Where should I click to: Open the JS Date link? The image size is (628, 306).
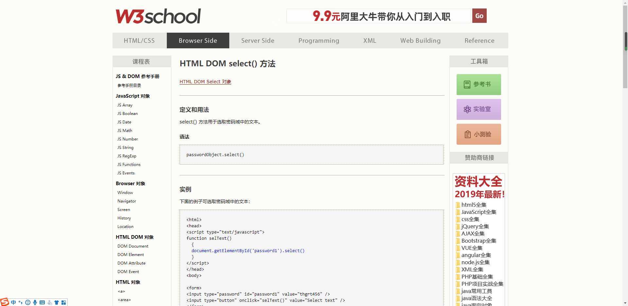[124, 122]
